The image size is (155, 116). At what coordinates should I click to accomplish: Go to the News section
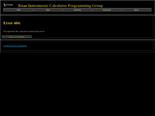(48, 10)
